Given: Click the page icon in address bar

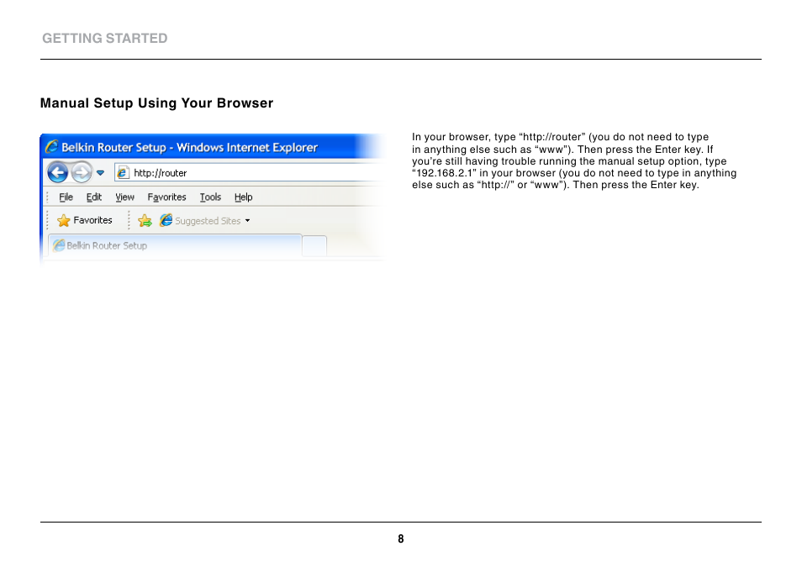Looking at the screenshot, I should [x=123, y=173].
